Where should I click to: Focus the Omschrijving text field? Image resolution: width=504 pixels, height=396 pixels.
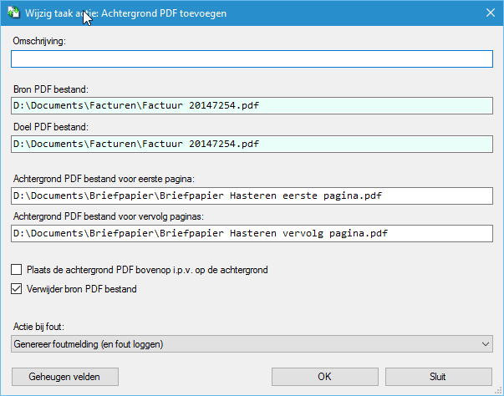(252, 58)
